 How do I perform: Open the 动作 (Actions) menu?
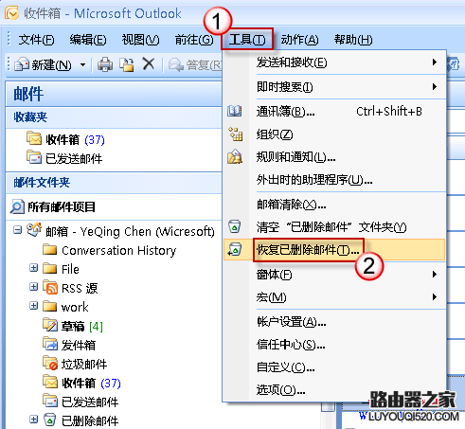point(299,40)
